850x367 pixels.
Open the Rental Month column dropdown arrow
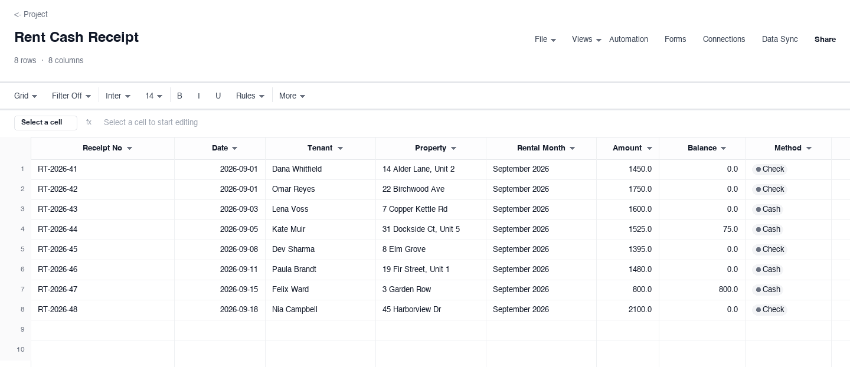[573, 149]
